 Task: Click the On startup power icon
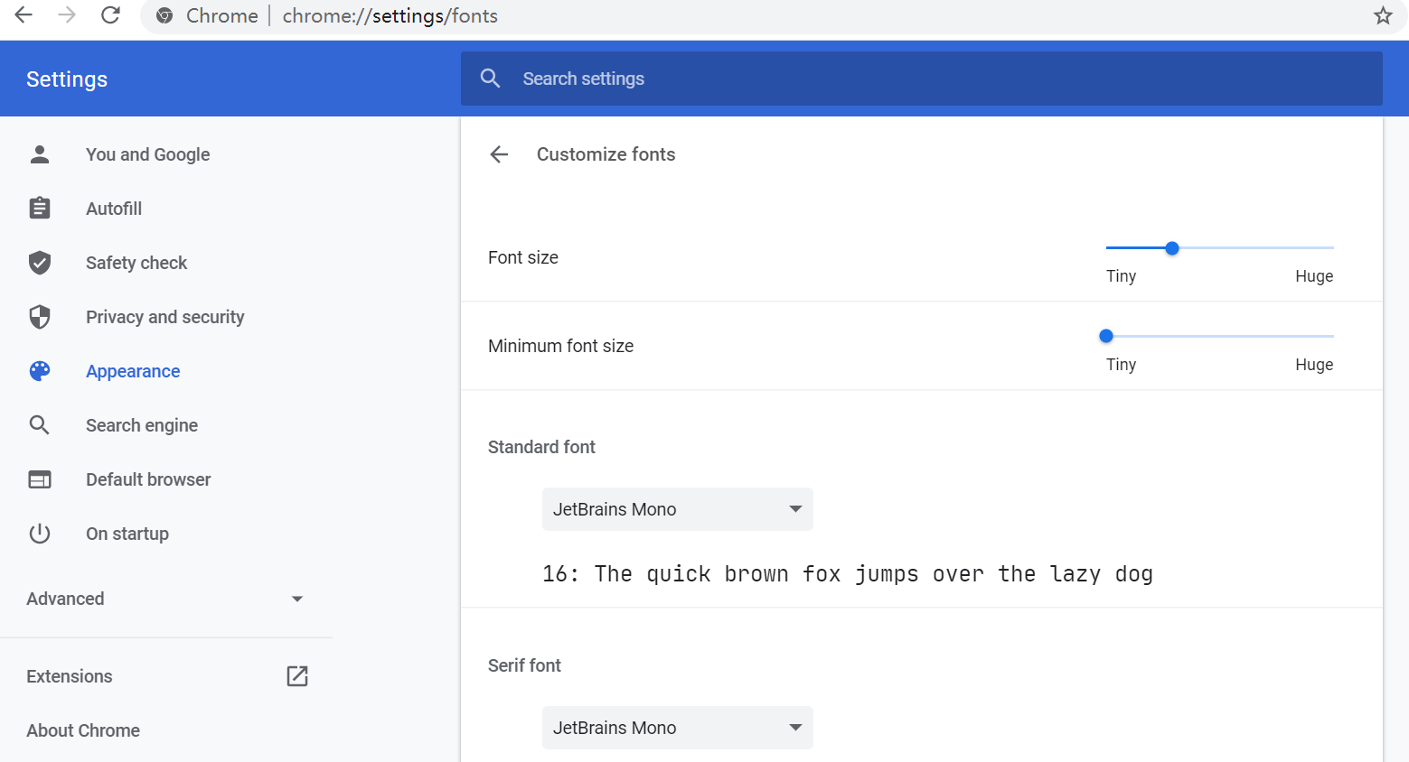[x=40, y=534]
